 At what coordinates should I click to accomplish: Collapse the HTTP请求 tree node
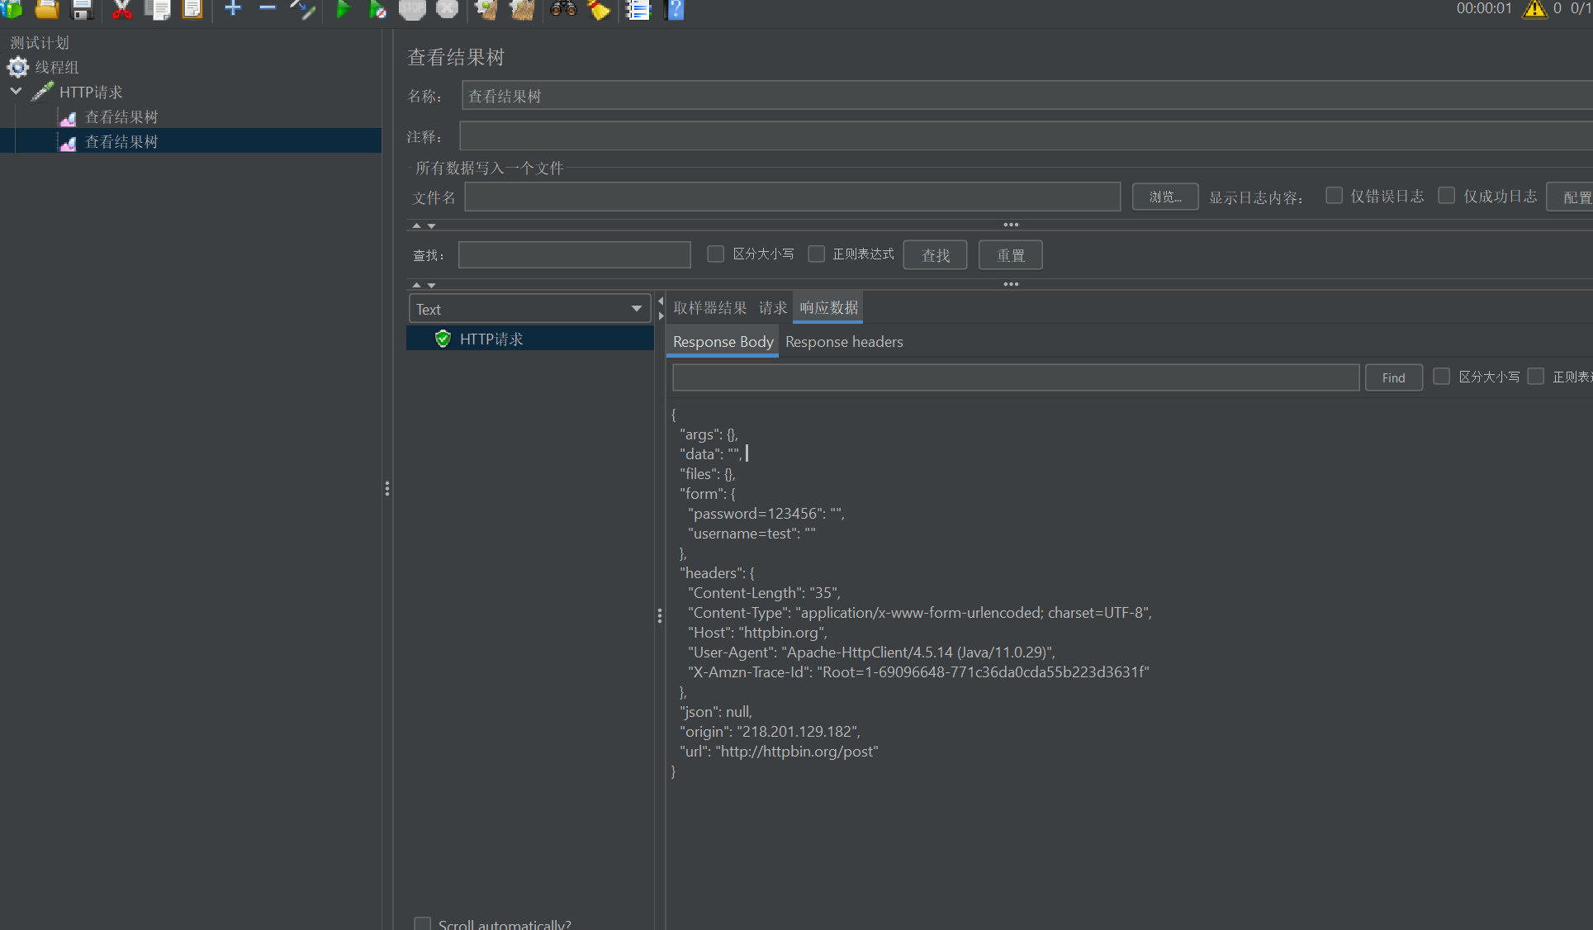16,92
